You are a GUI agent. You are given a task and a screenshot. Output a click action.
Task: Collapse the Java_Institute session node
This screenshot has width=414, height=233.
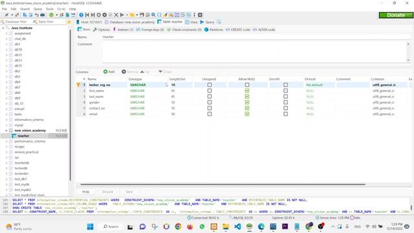pyautogui.click(x=3, y=28)
